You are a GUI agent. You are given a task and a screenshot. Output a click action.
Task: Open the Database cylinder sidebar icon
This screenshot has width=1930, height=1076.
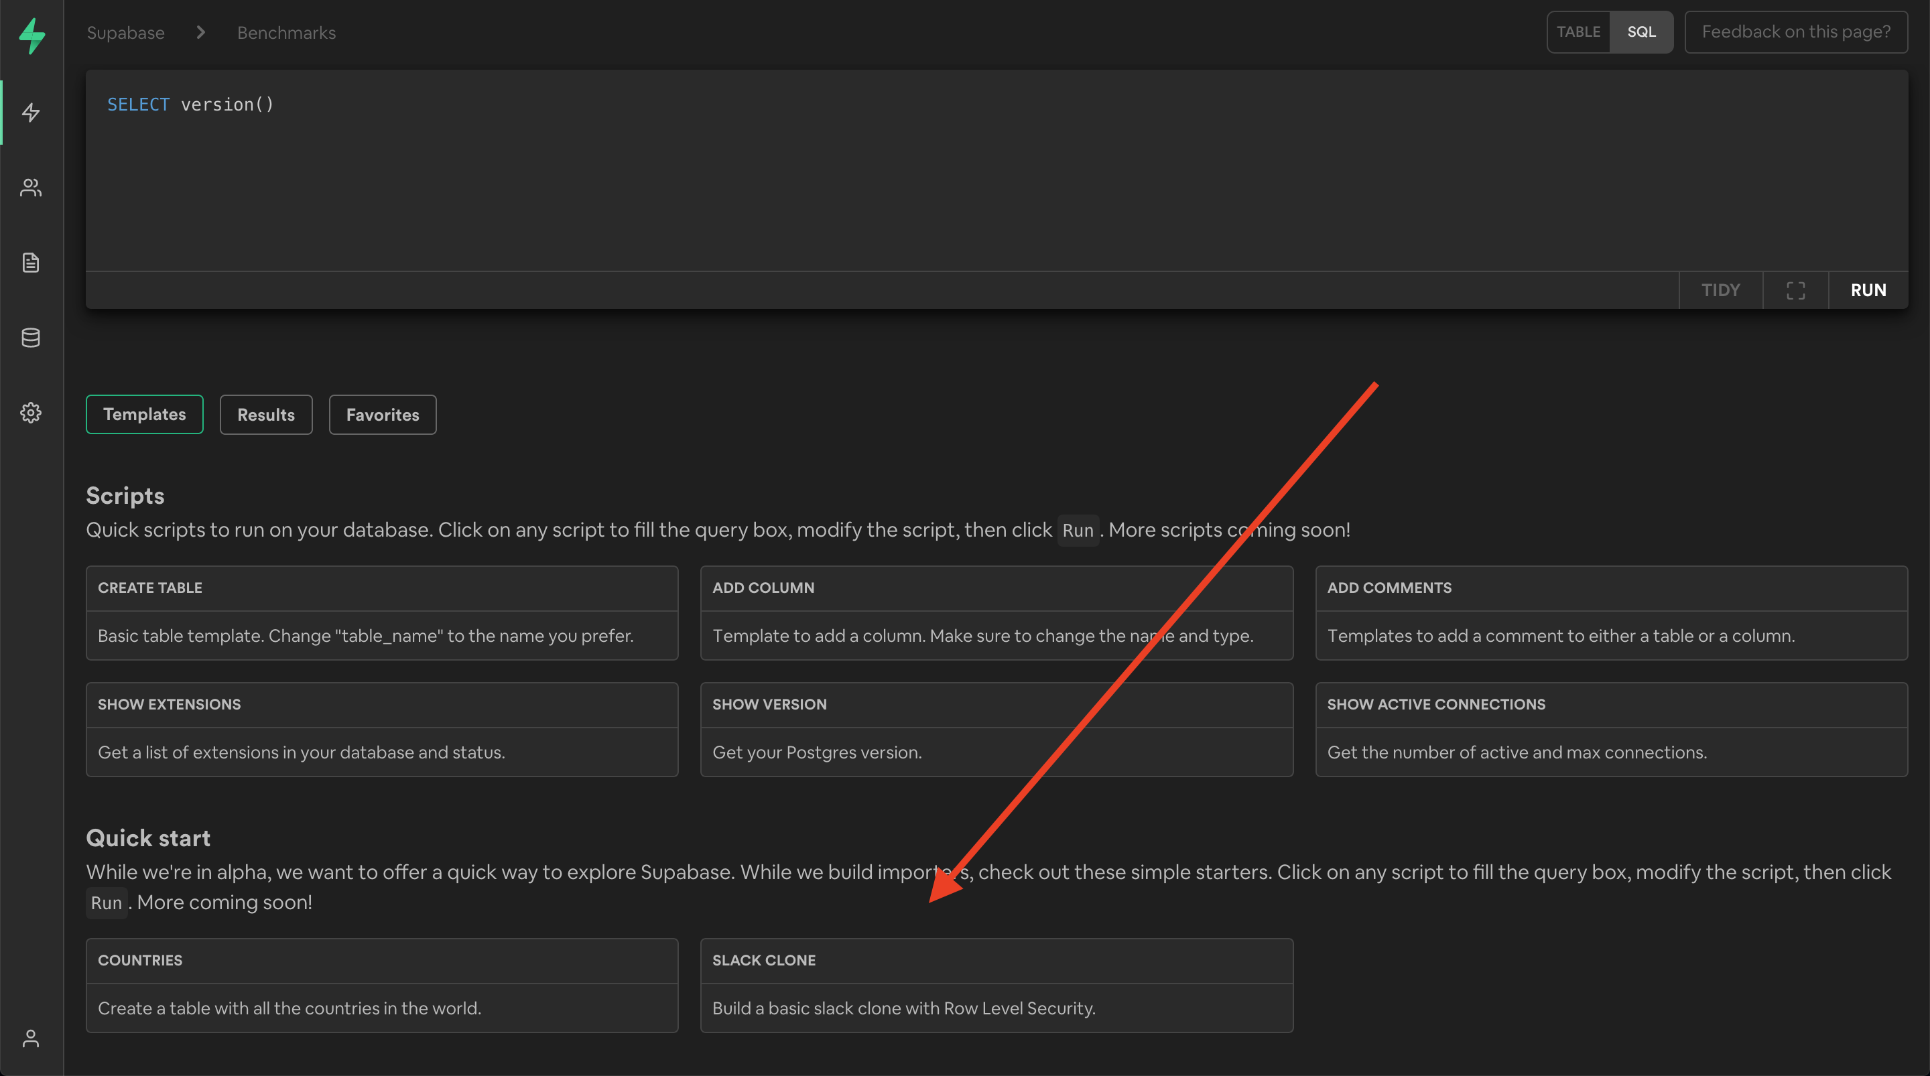(31, 337)
